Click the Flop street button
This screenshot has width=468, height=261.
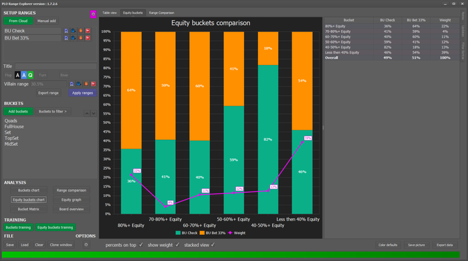point(8,75)
